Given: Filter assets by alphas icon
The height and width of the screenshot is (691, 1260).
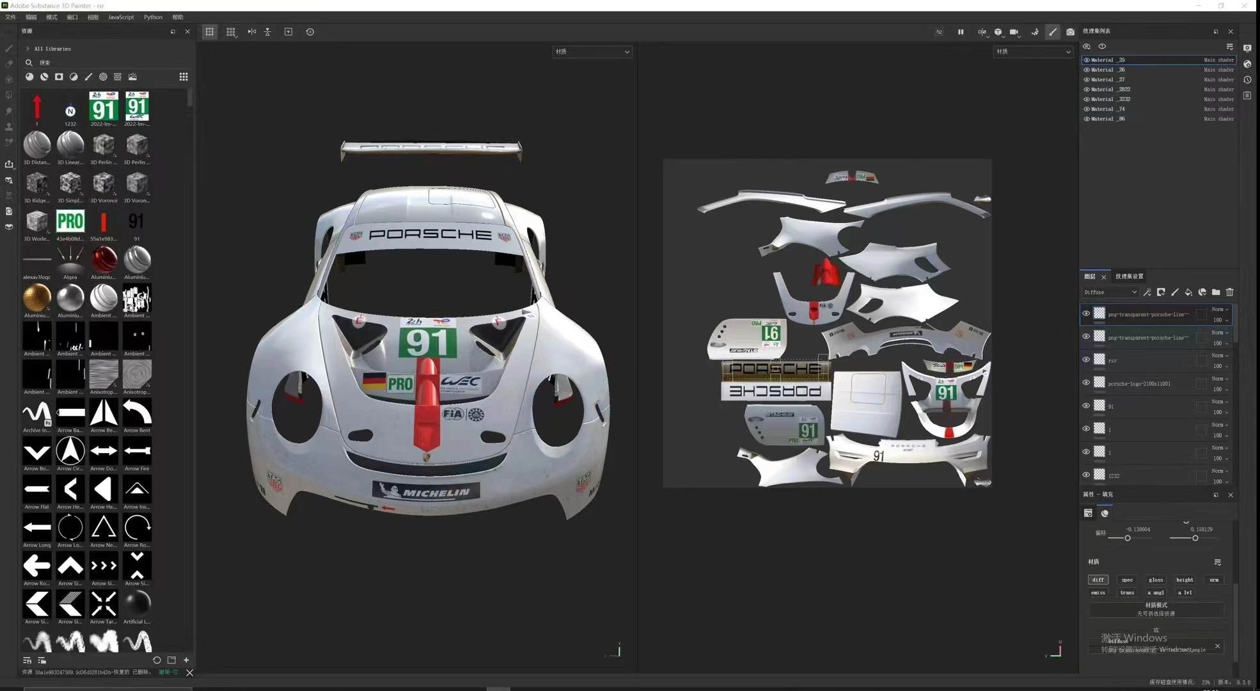Looking at the screenshot, I should tap(103, 77).
